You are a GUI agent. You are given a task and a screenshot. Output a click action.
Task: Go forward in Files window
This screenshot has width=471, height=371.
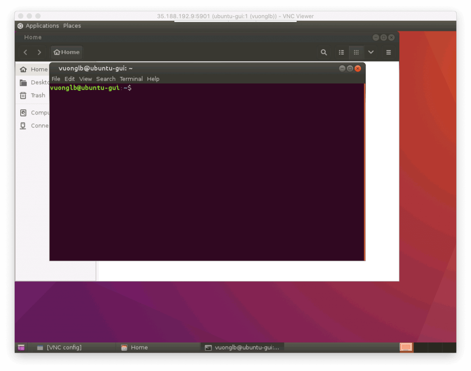point(40,53)
